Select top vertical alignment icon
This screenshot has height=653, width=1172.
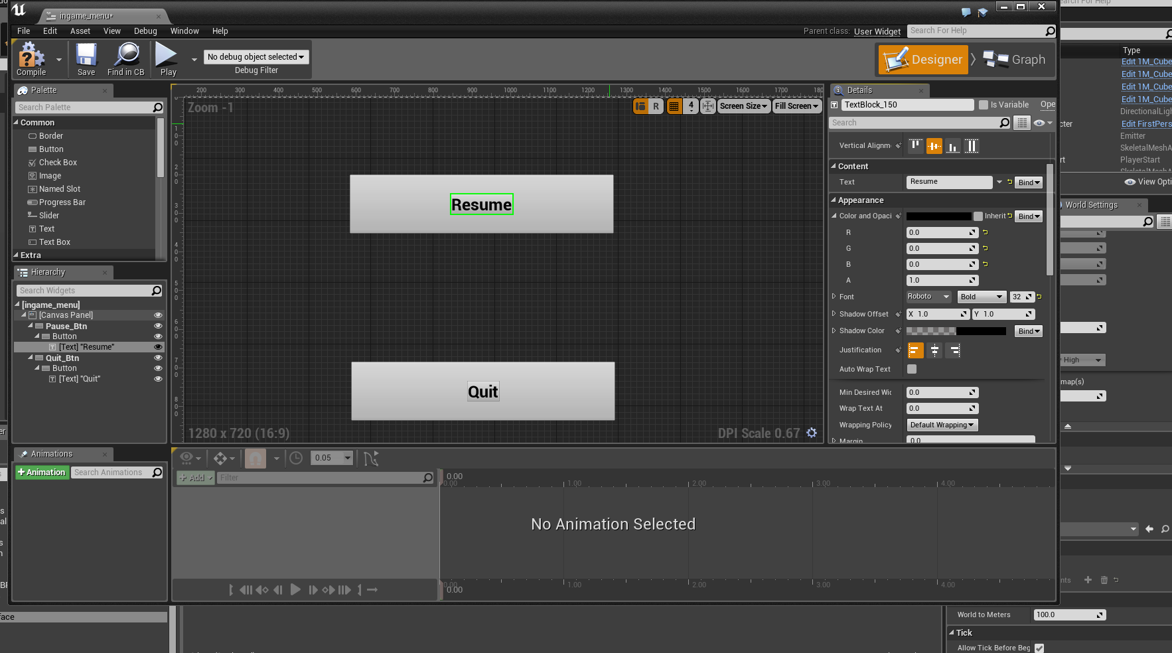(916, 146)
